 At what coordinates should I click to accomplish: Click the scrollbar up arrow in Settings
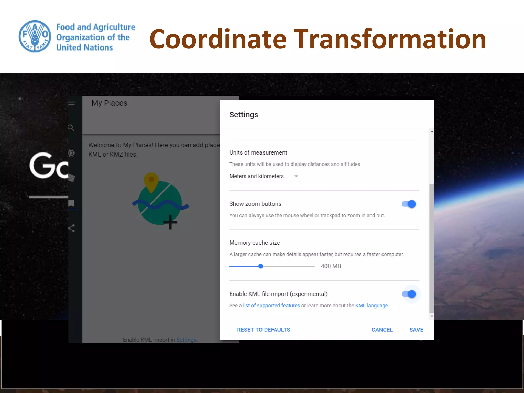(x=432, y=132)
